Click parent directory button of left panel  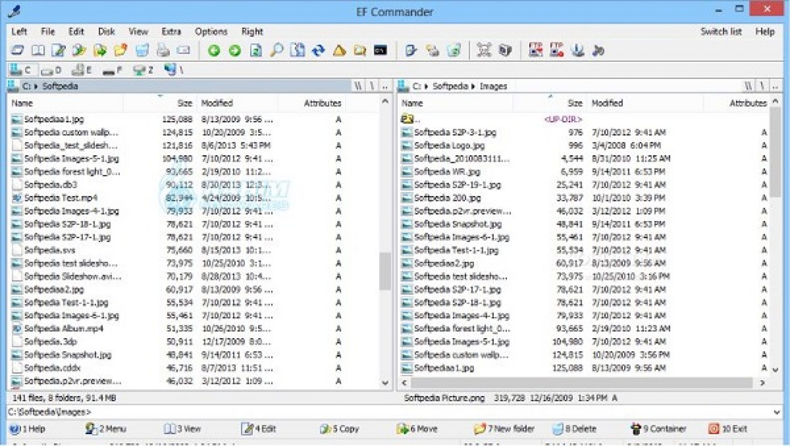(x=385, y=86)
